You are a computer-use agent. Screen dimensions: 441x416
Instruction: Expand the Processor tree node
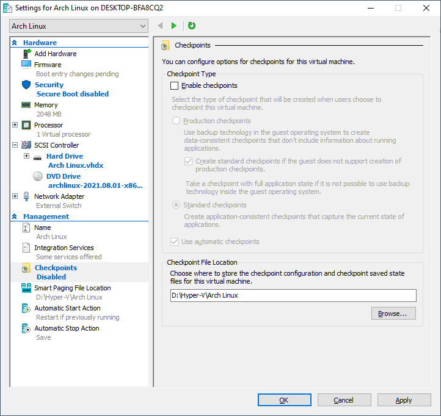(15, 125)
